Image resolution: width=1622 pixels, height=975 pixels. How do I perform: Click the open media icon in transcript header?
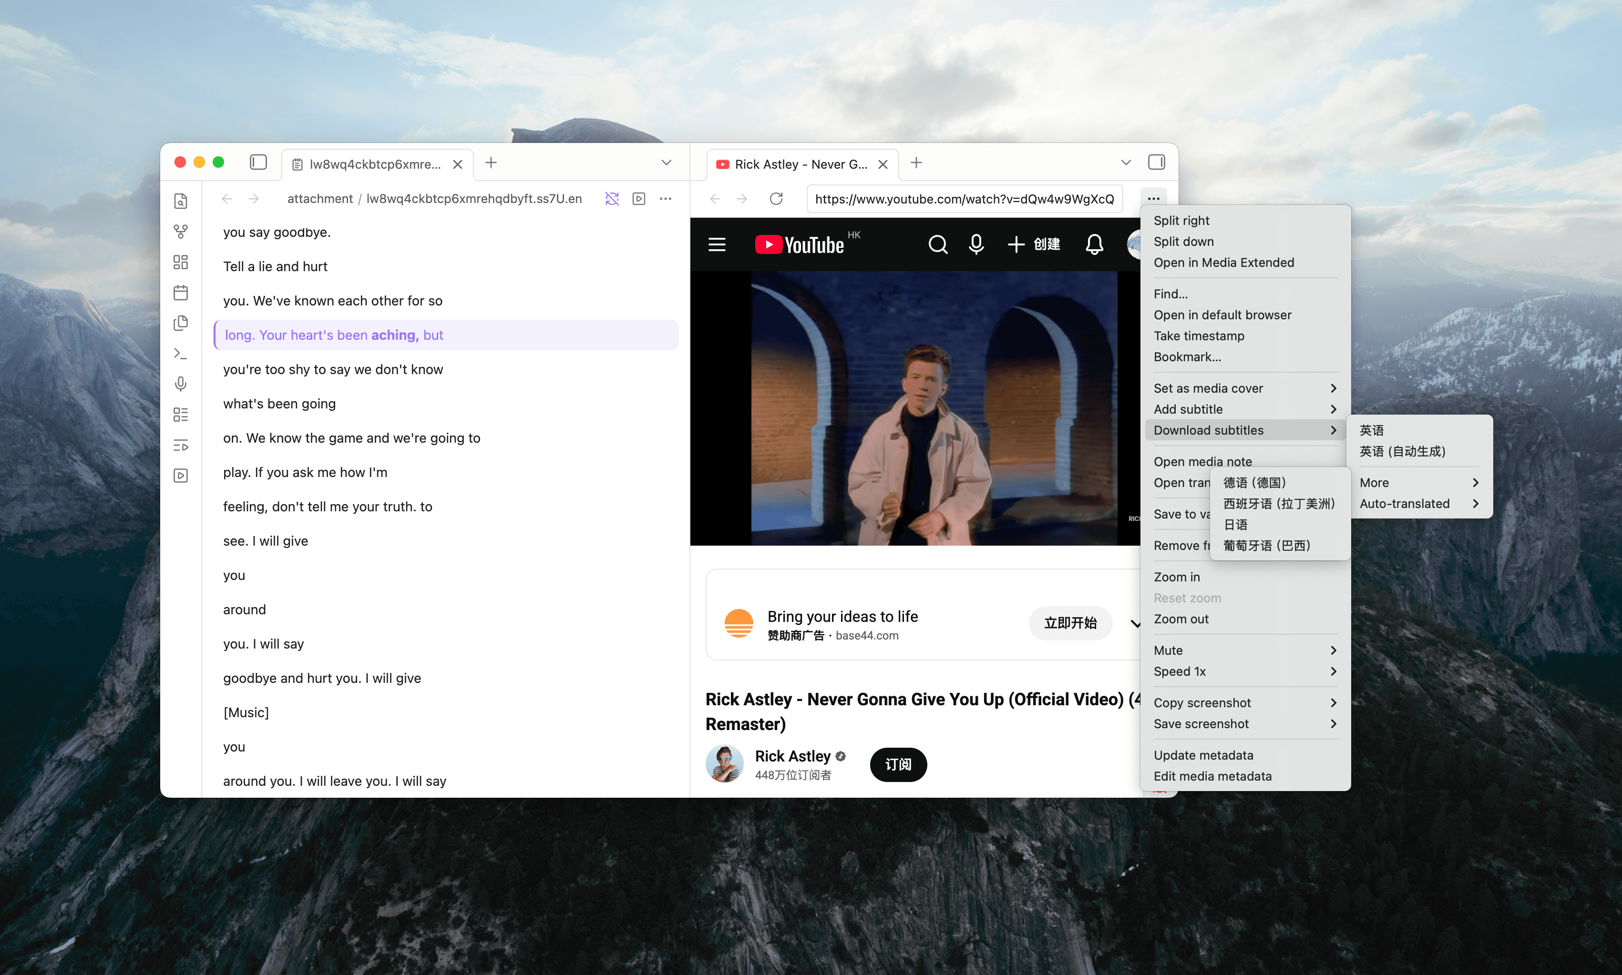pyautogui.click(x=639, y=198)
